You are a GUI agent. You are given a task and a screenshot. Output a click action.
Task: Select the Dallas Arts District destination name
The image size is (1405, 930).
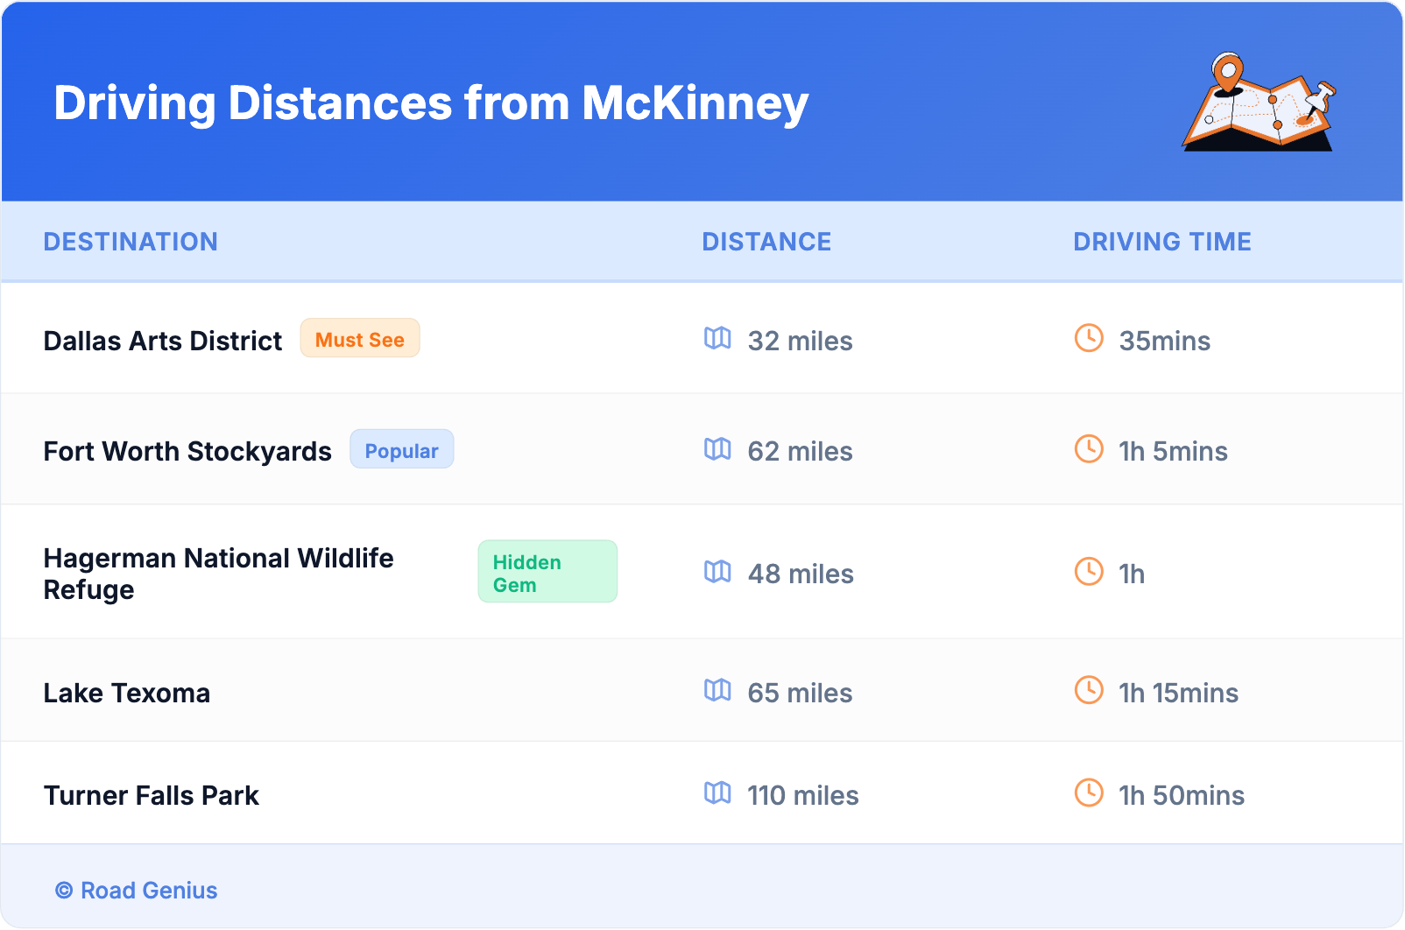tap(163, 341)
